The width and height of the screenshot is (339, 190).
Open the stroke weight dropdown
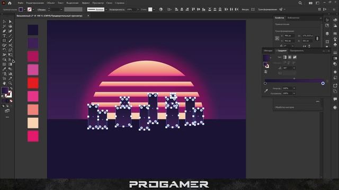pos(61,9)
